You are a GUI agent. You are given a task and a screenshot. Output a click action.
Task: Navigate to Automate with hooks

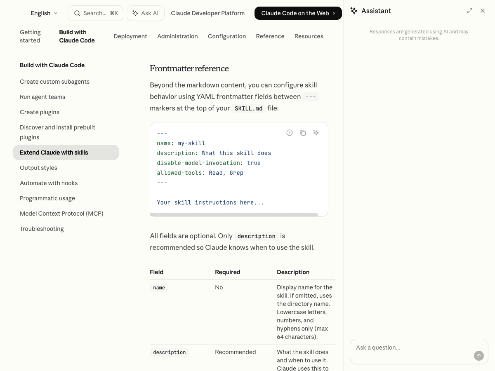point(49,183)
